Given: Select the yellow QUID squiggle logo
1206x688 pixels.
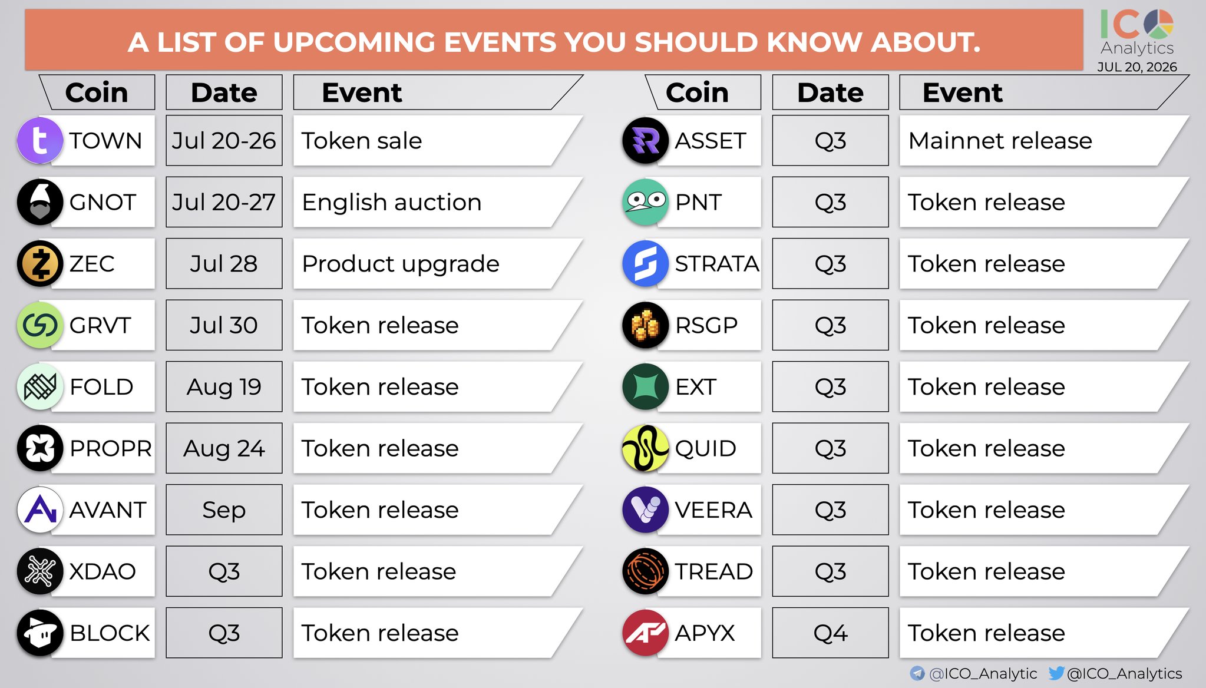Looking at the screenshot, I should coord(646,448).
